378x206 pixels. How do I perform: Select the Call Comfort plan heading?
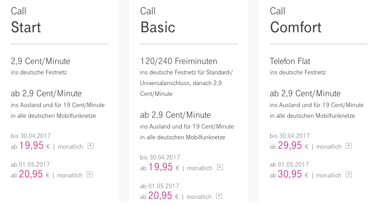296,27
